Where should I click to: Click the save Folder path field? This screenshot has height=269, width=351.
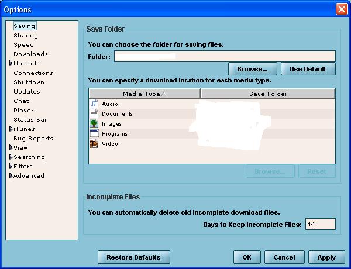(x=225, y=56)
